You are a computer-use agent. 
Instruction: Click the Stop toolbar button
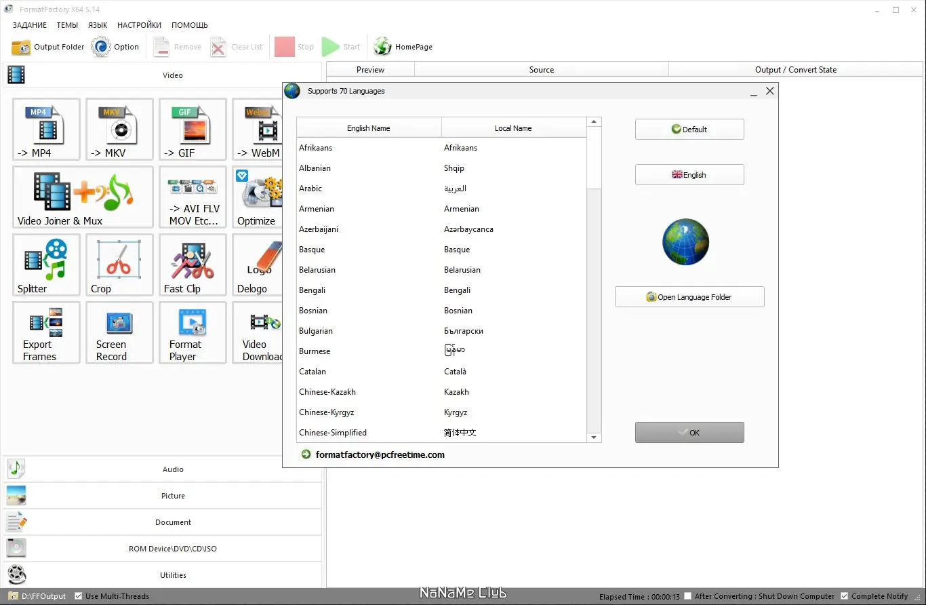pos(294,47)
